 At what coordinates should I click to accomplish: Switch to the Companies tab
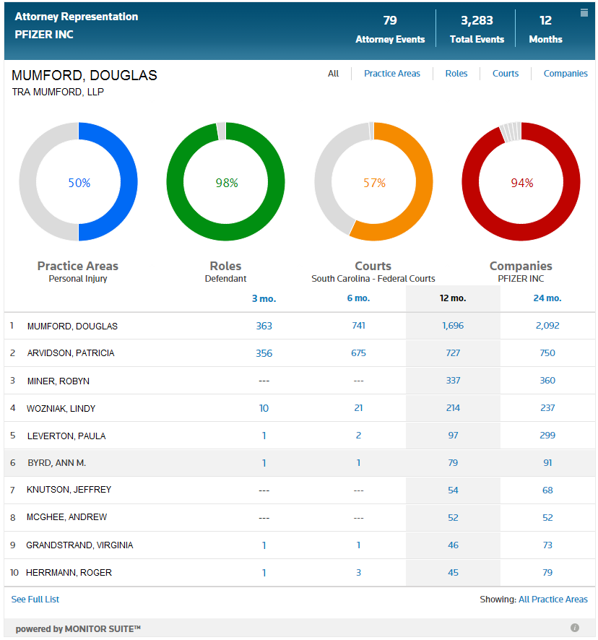coord(565,74)
